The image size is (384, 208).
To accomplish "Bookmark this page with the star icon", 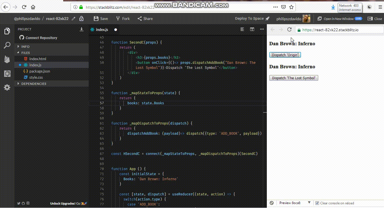I will point(291,7).
